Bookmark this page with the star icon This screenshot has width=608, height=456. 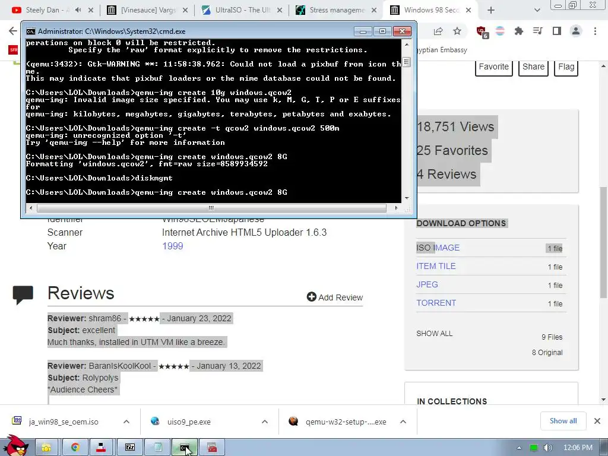pos(457,31)
